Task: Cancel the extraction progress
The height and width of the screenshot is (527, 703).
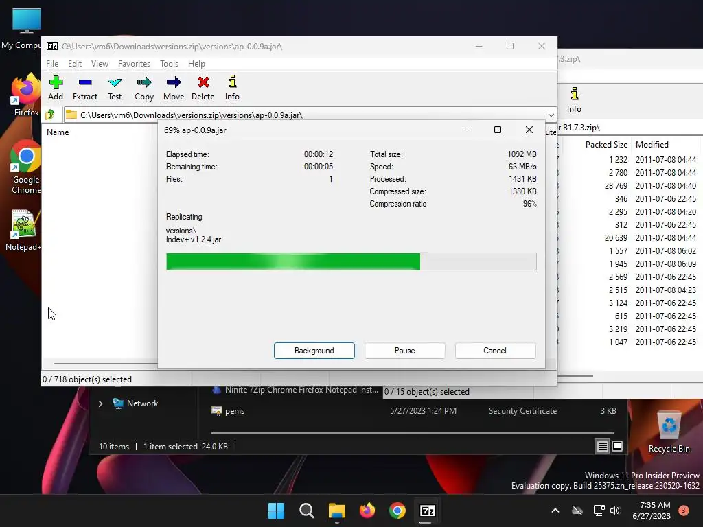Action: [x=495, y=351]
